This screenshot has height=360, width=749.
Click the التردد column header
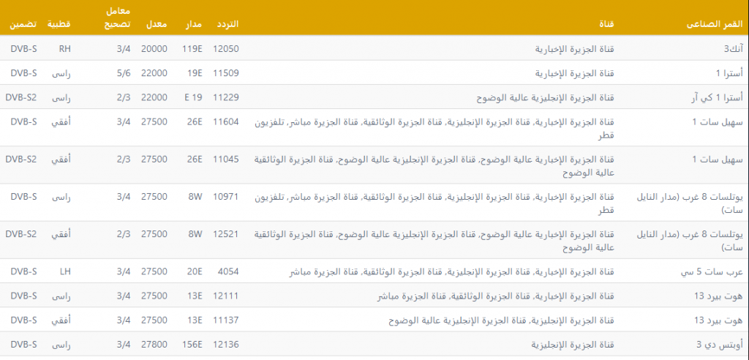[x=227, y=24]
